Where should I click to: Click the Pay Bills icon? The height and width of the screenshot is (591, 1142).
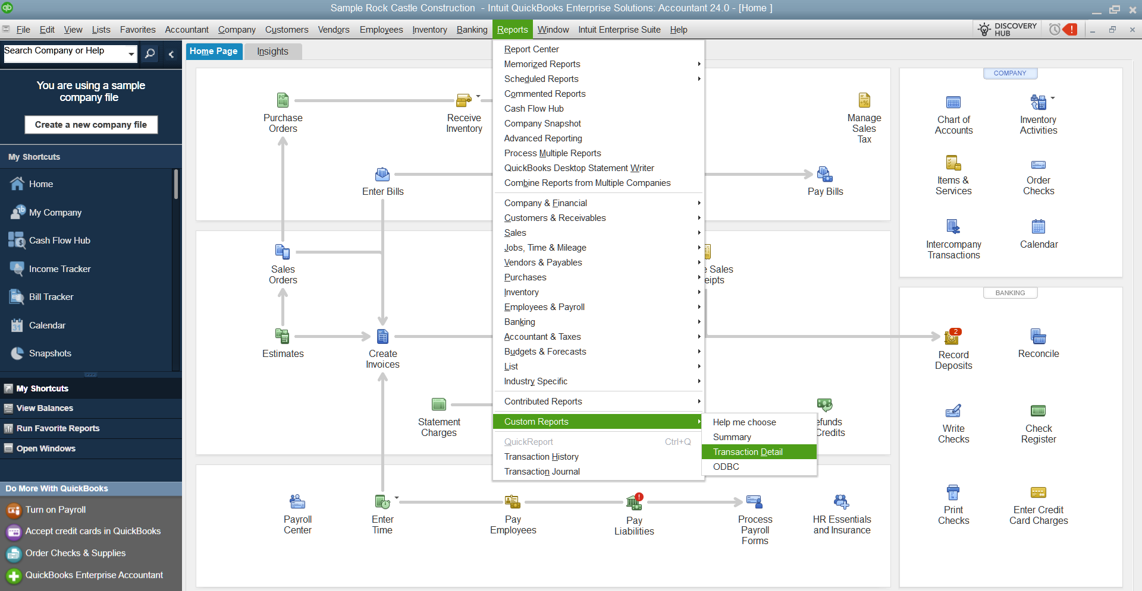[x=825, y=174]
